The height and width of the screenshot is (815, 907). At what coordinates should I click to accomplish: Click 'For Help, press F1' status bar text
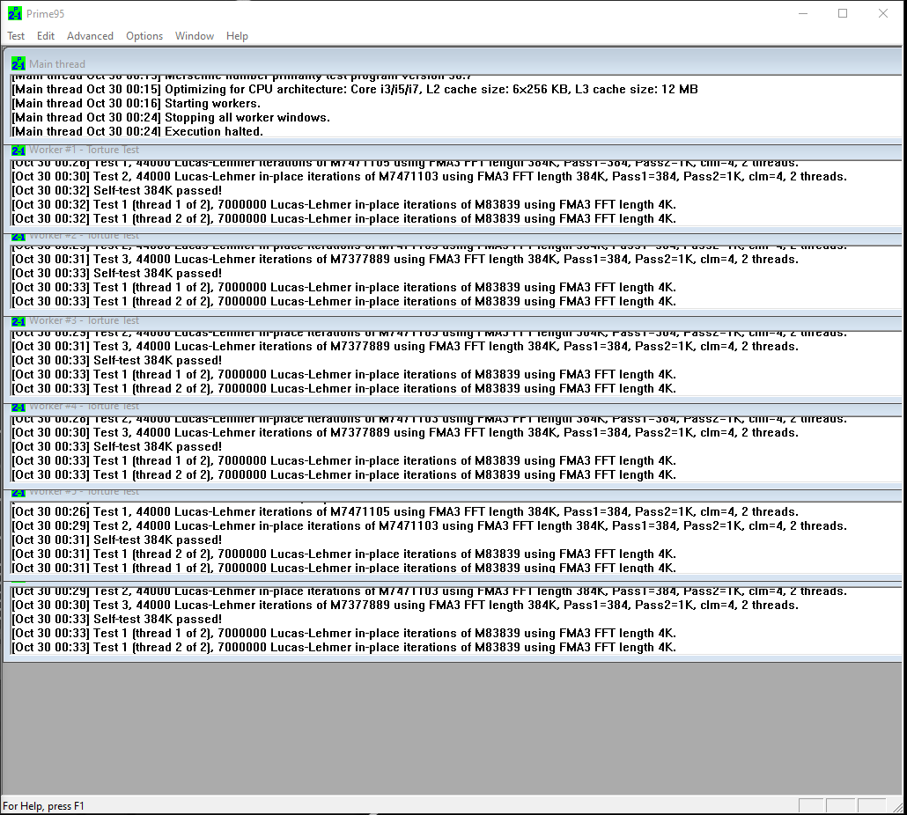point(43,805)
